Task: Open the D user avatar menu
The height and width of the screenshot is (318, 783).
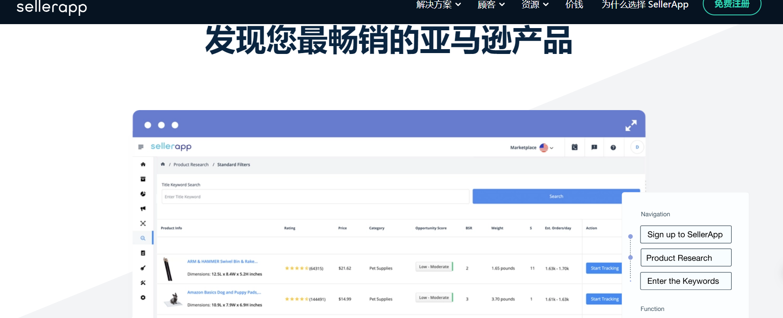Action: click(637, 147)
